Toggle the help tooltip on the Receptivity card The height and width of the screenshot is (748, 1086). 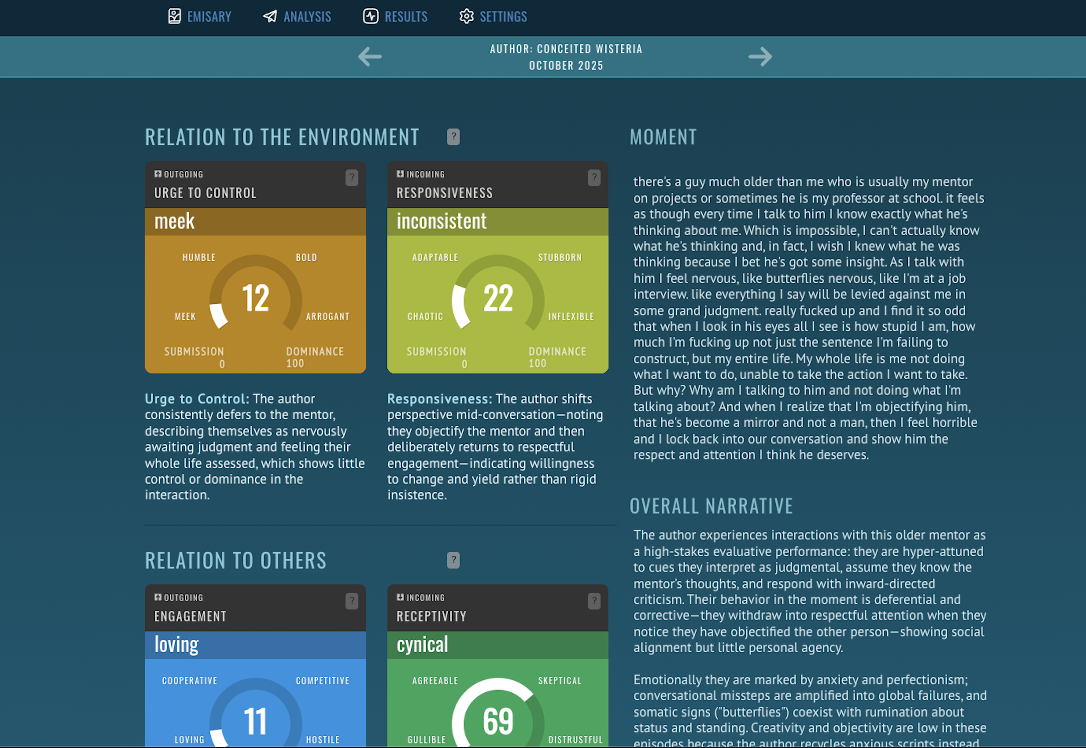pyautogui.click(x=594, y=601)
